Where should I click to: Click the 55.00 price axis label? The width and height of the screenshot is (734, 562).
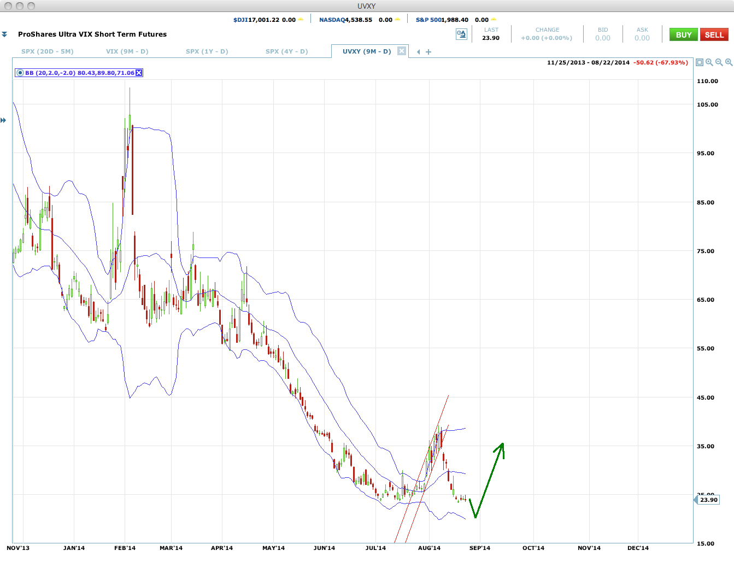tap(706, 348)
